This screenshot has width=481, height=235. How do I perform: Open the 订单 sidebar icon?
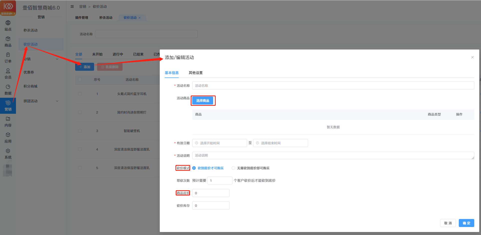[x=8, y=58]
